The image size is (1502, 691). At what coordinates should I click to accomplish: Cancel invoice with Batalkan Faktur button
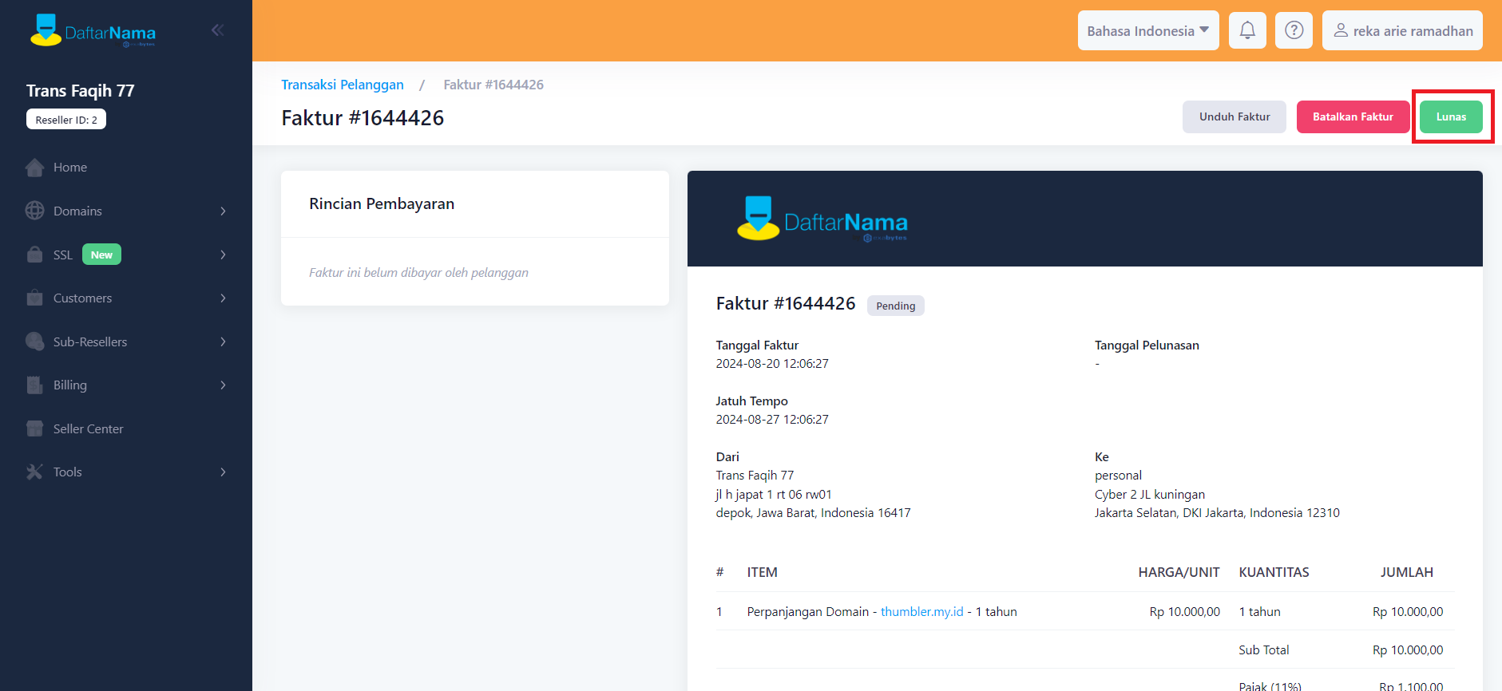coord(1353,116)
